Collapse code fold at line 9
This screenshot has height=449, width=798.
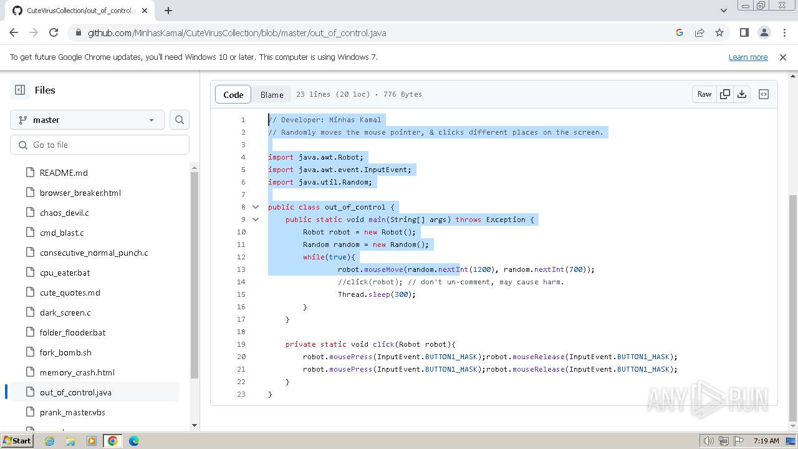(x=255, y=220)
